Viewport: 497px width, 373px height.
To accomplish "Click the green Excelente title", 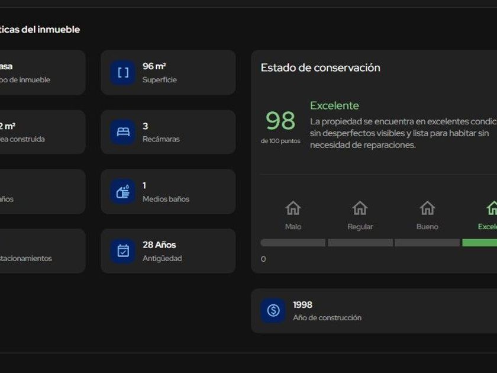I will pos(334,105).
